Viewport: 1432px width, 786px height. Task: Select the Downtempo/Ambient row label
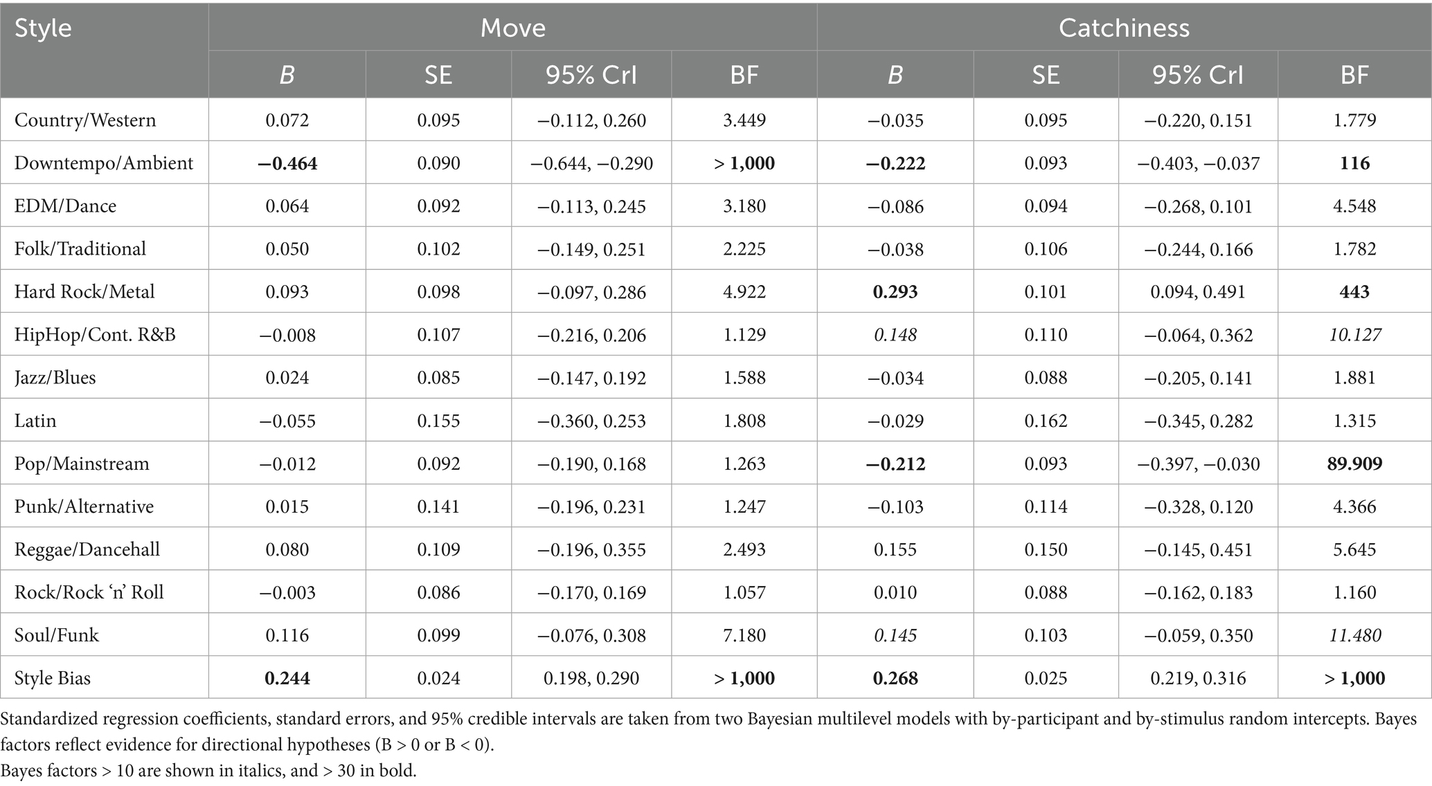click(104, 163)
